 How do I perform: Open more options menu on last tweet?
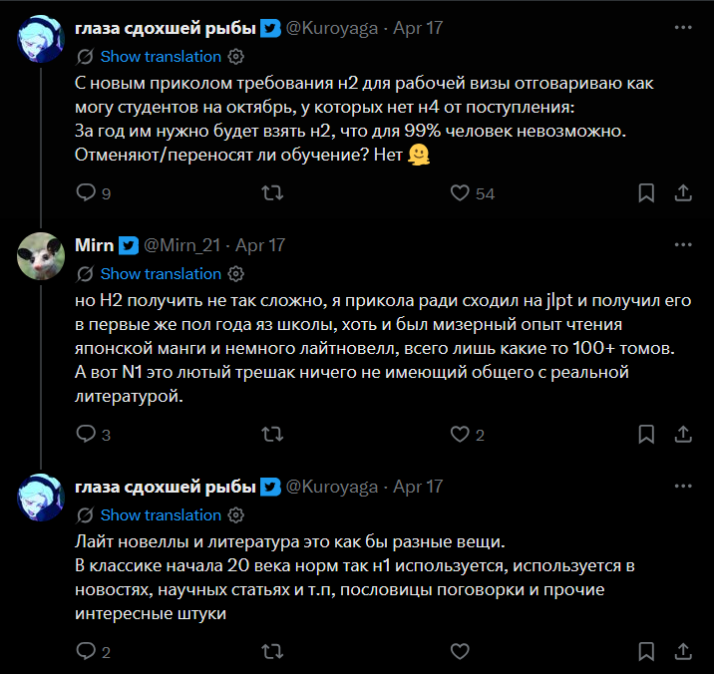pyautogui.click(x=683, y=487)
